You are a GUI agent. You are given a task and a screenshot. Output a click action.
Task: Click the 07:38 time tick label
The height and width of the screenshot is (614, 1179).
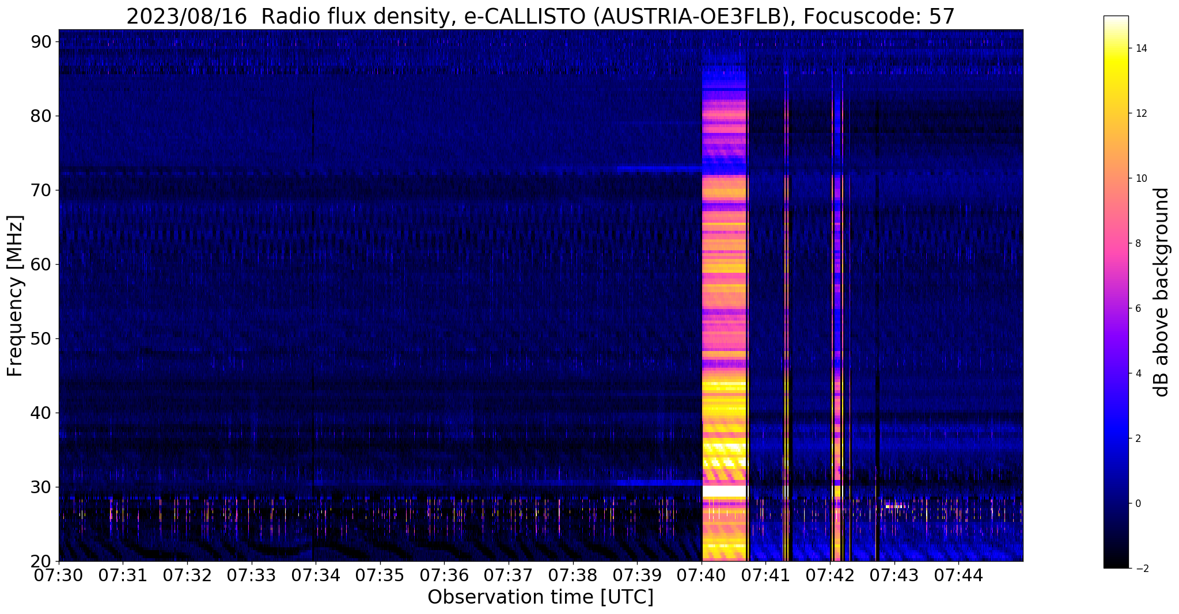[573, 575]
